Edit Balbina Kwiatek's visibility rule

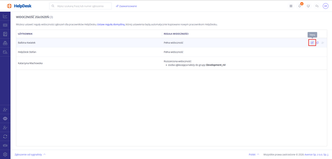click(x=312, y=43)
